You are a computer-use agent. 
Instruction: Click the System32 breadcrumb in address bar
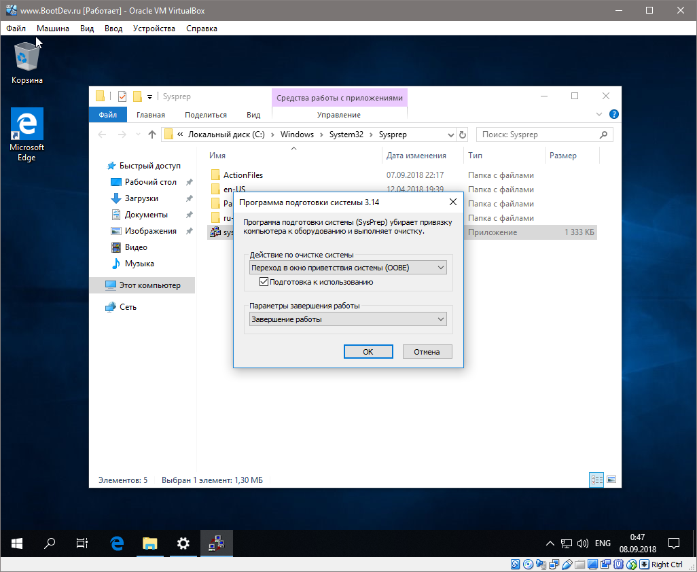tap(346, 135)
